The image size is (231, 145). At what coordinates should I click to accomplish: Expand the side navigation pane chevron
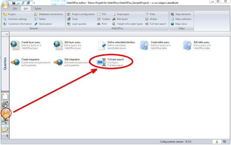pos(7,34)
